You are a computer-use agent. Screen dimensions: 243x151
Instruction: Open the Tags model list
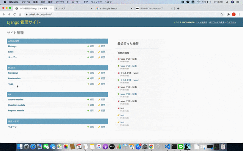[11, 84]
